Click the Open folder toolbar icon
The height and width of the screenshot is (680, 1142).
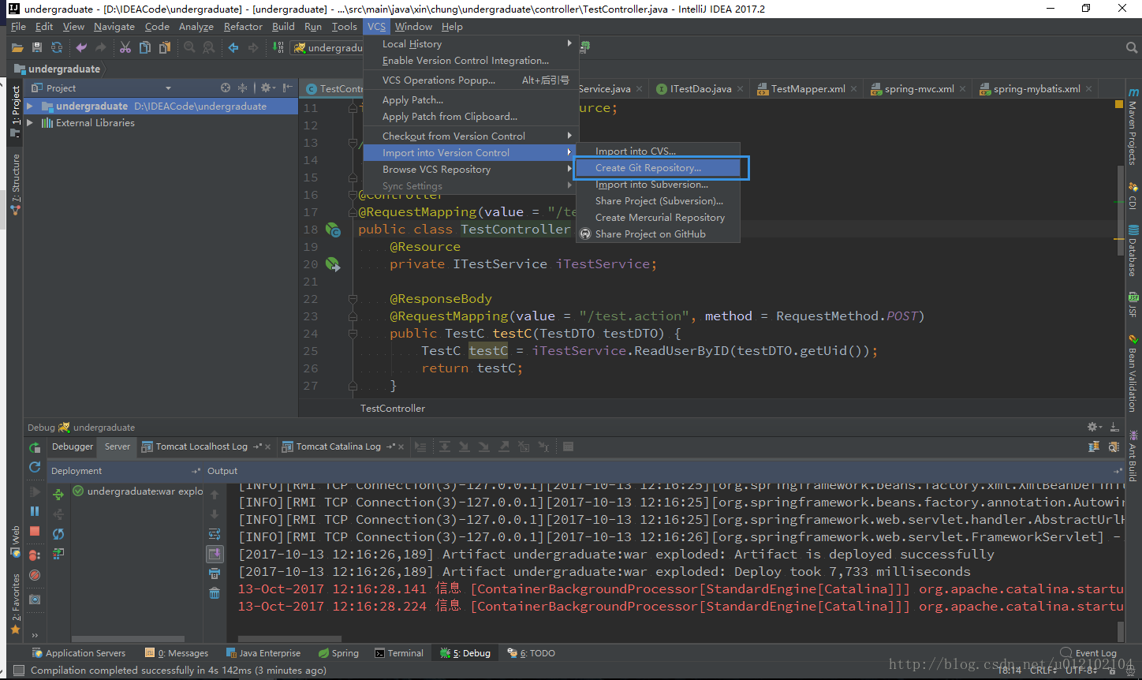click(x=17, y=48)
